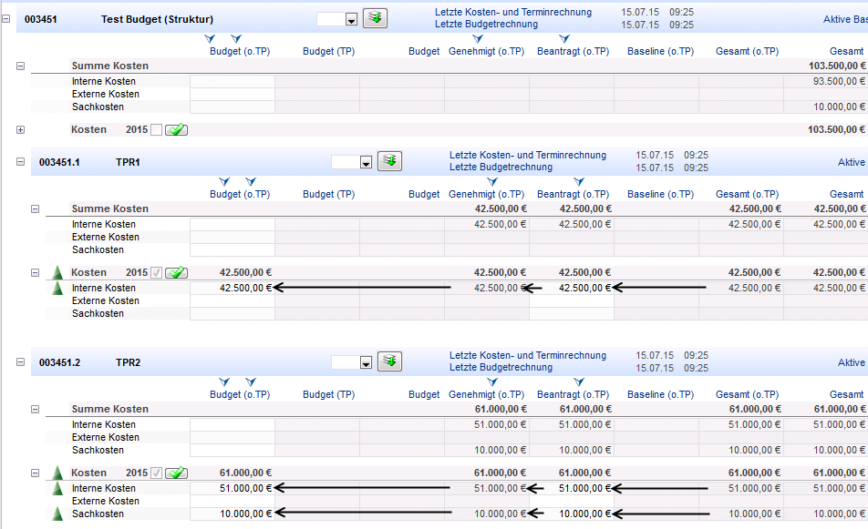Collapse Summe Kosten in TPR1
Image resolution: width=868 pixels, height=529 pixels.
click(x=35, y=209)
